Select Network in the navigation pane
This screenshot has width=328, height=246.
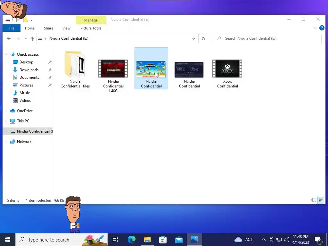24,142
